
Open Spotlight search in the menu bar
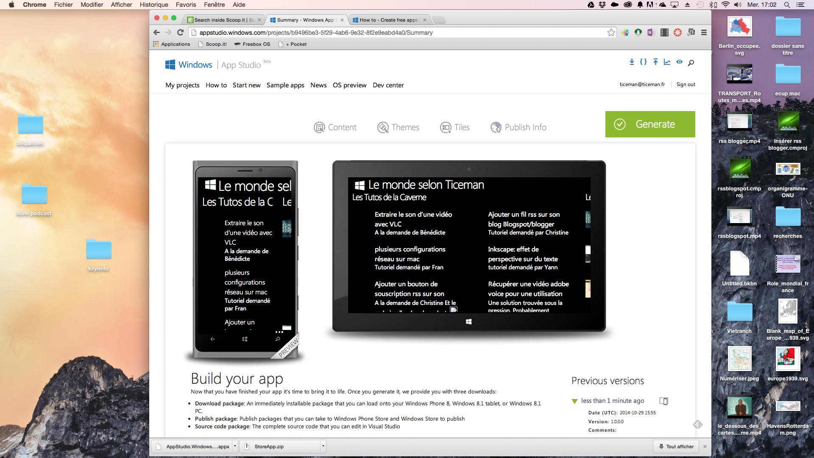point(787,5)
